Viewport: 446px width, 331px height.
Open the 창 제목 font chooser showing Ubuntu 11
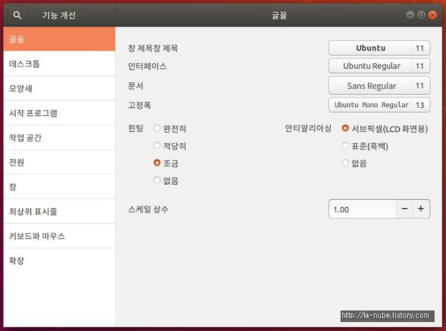click(379, 48)
